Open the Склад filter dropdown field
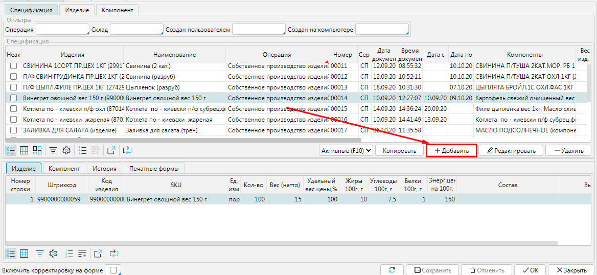This screenshot has width=597, height=275. pyautogui.click(x=136, y=30)
